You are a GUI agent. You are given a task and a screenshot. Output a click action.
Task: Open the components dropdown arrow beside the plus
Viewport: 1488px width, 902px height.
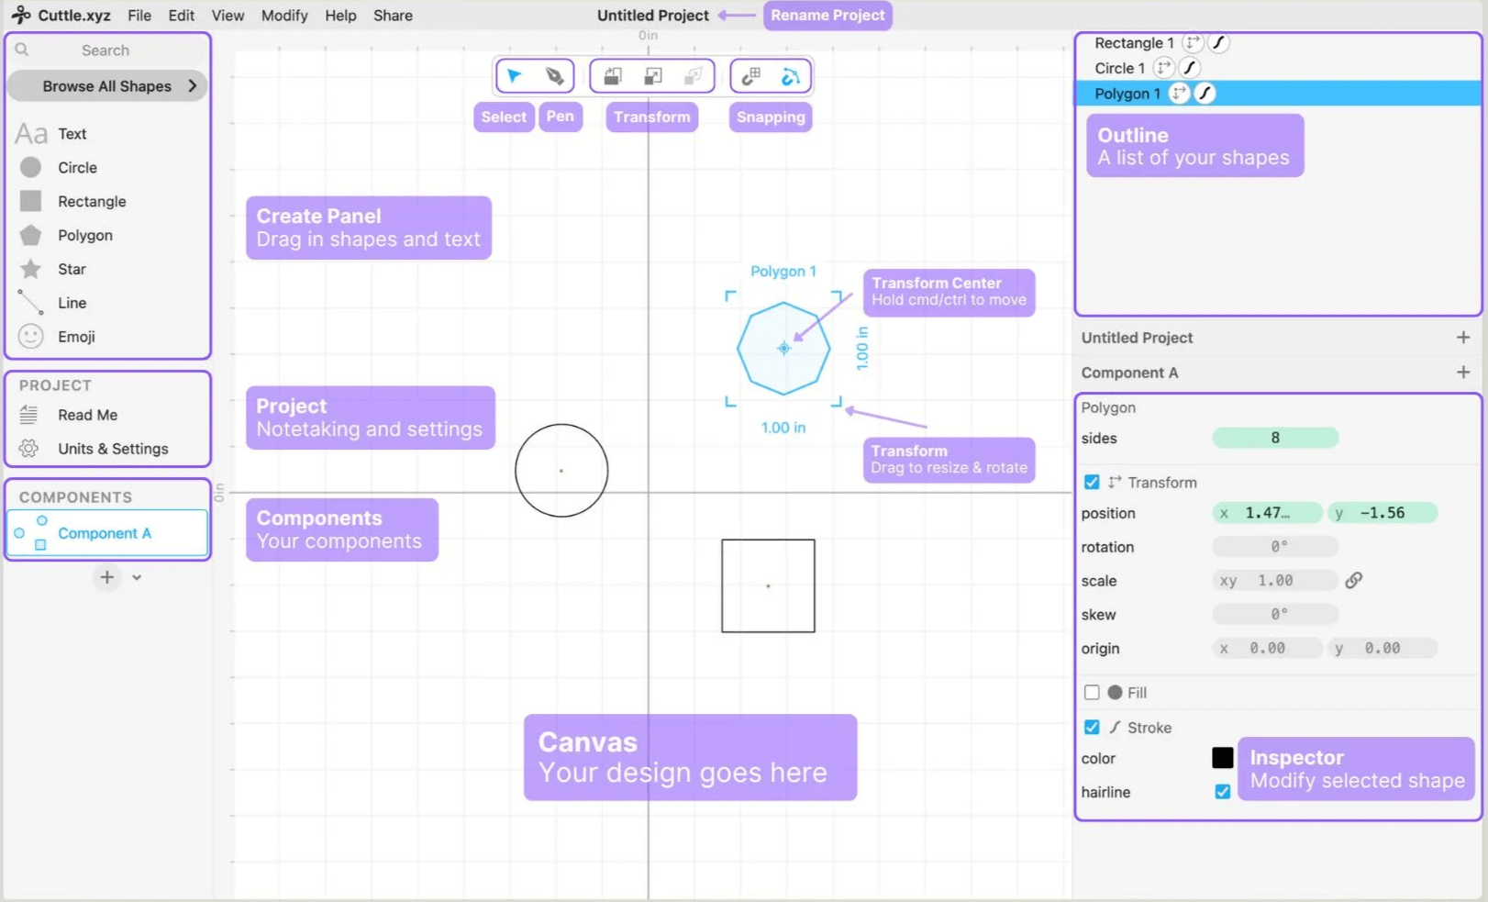pos(137,578)
